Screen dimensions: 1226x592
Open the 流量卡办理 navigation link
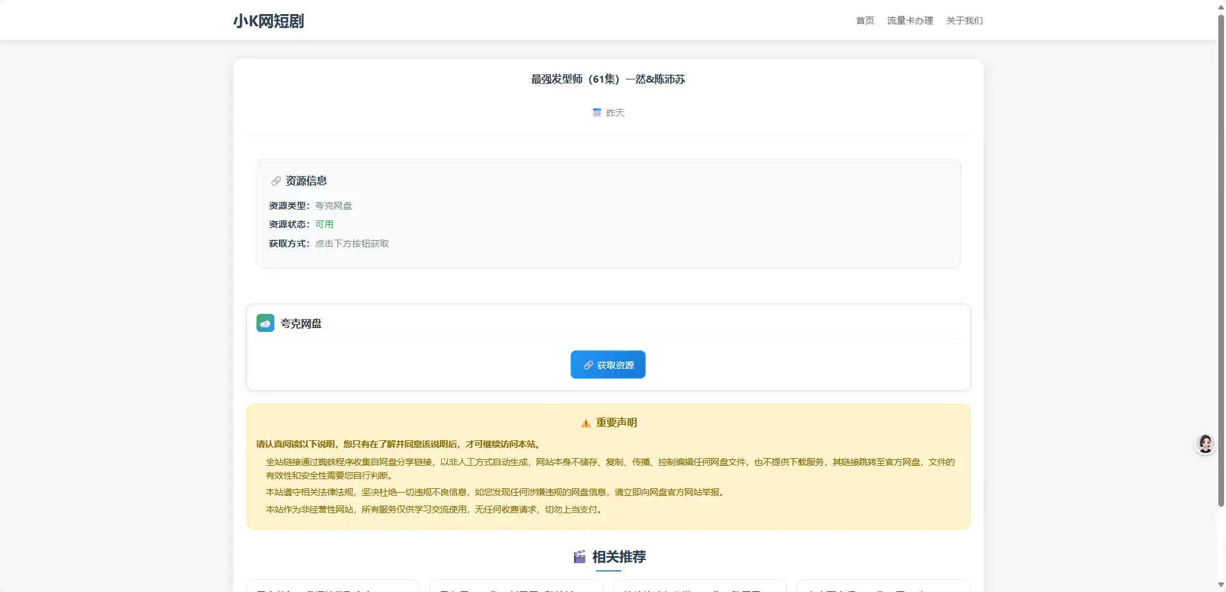(910, 20)
